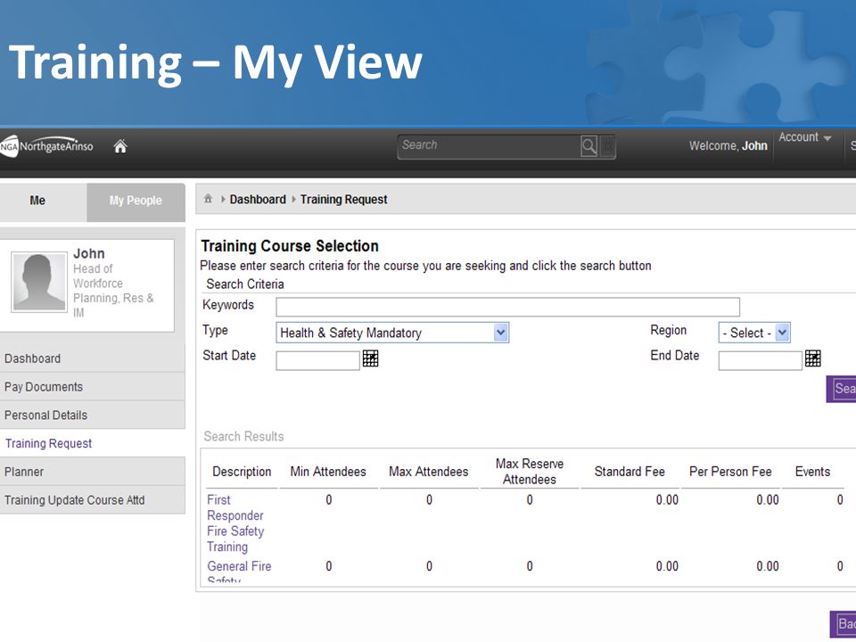Click the home icon in top bar

point(120,146)
